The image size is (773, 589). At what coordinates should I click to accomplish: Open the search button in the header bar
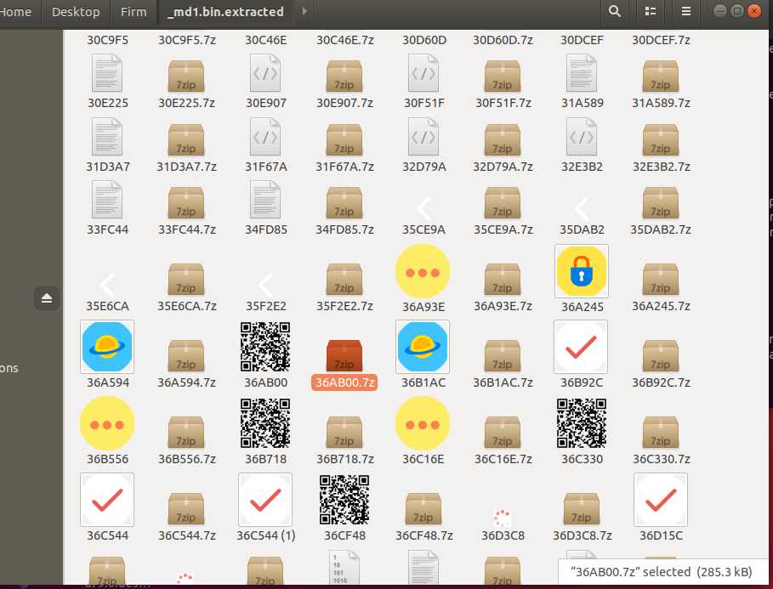click(x=614, y=11)
